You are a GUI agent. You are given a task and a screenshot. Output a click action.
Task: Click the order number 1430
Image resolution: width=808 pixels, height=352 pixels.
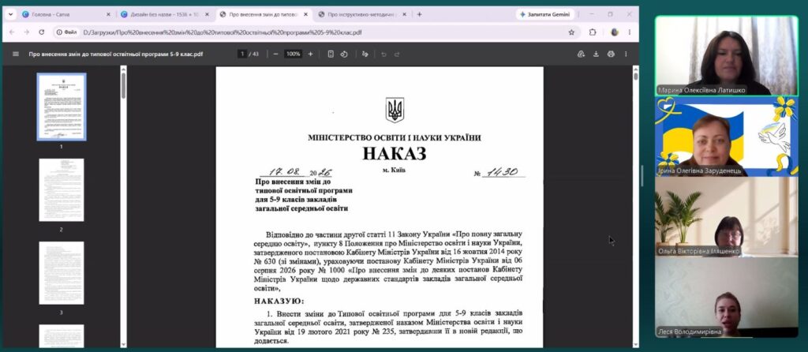(503, 172)
